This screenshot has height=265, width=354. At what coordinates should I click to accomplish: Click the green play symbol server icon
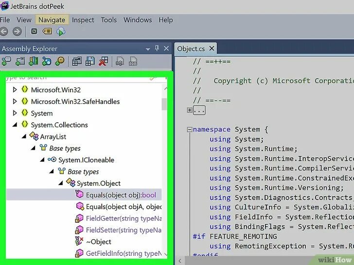pyautogui.click(x=61, y=32)
